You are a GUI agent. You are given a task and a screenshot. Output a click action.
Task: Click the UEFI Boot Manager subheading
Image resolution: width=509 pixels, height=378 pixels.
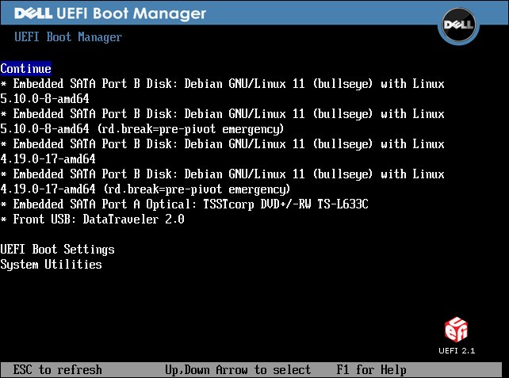tap(69, 37)
